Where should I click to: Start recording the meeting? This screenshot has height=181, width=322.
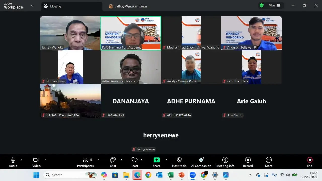[248, 162]
